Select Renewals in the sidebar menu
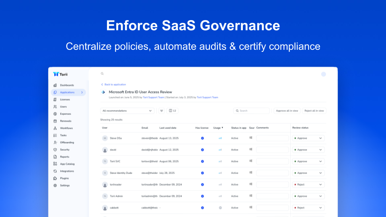386x217 pixels. (66, 121)
